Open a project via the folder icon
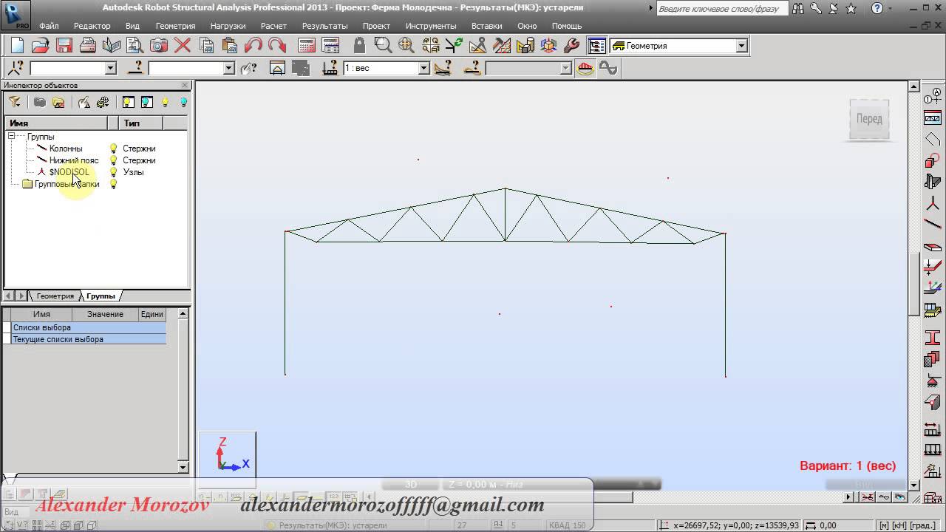 pos(41,46)
